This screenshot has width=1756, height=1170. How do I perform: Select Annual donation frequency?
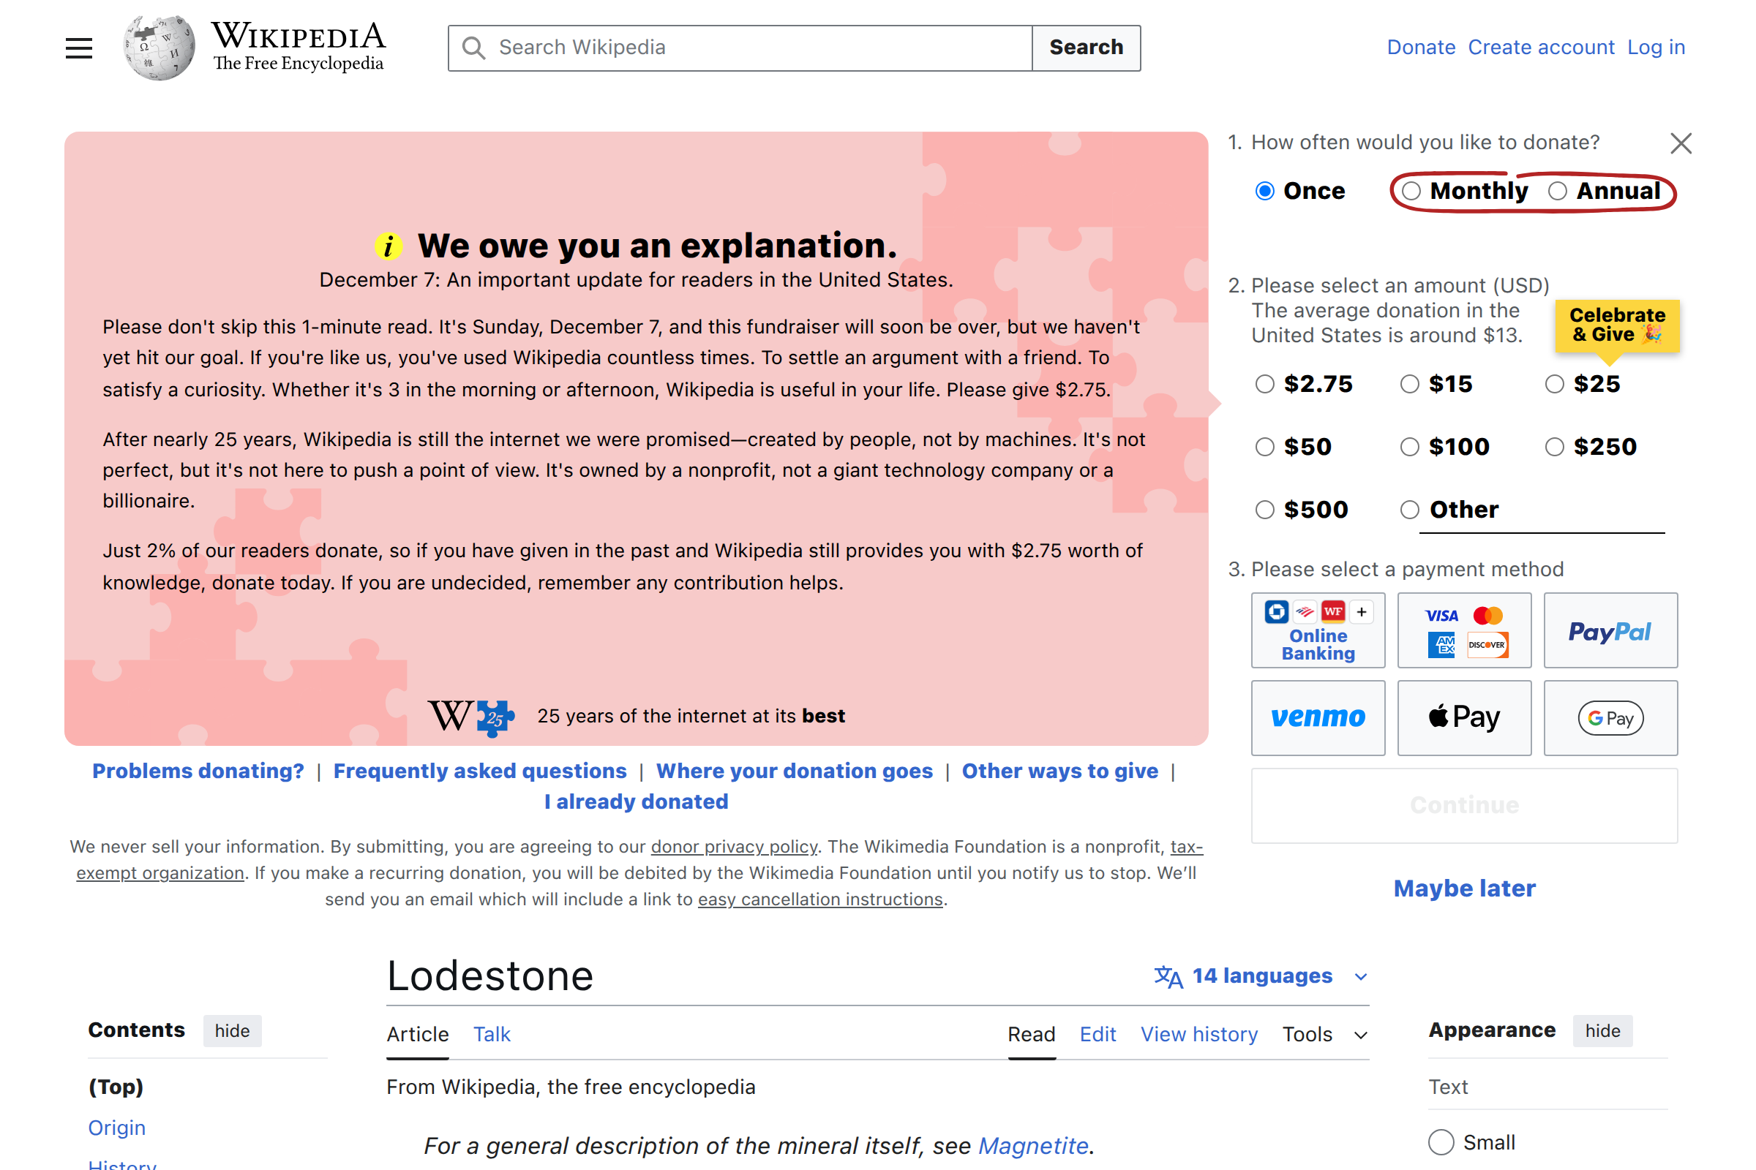pos(1558,191)
